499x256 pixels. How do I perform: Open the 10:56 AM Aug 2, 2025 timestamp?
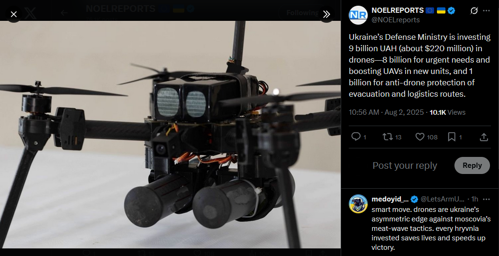point(386,112)
